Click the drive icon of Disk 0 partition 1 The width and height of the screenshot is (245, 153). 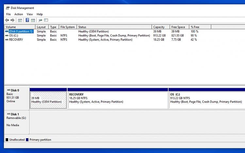click(x=7, y=31)
